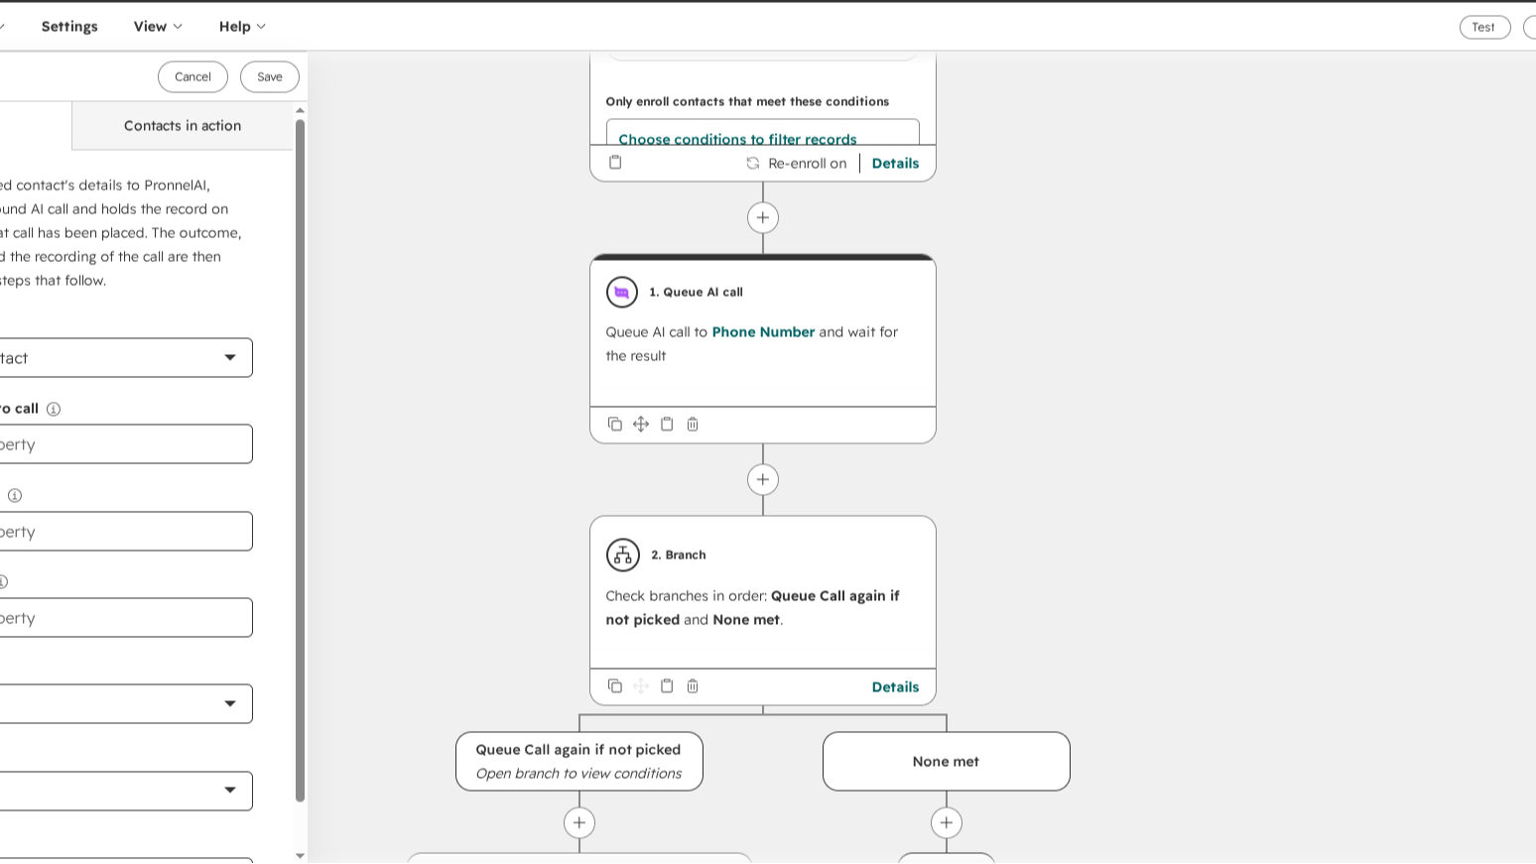
Task: Switch to the Contacts in action tab
Action: (x=183, y=126)
